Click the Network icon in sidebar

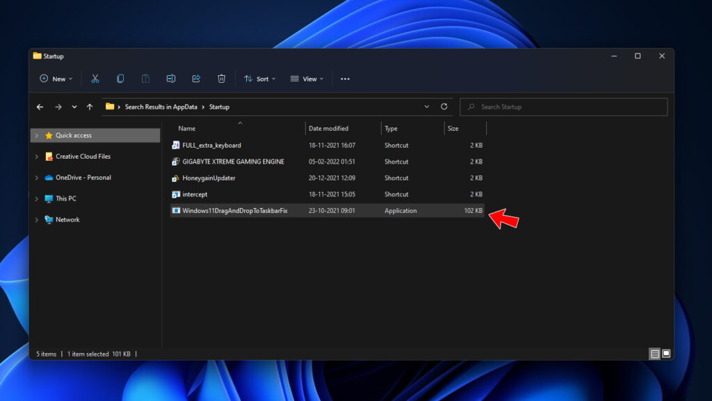[49, 219]
